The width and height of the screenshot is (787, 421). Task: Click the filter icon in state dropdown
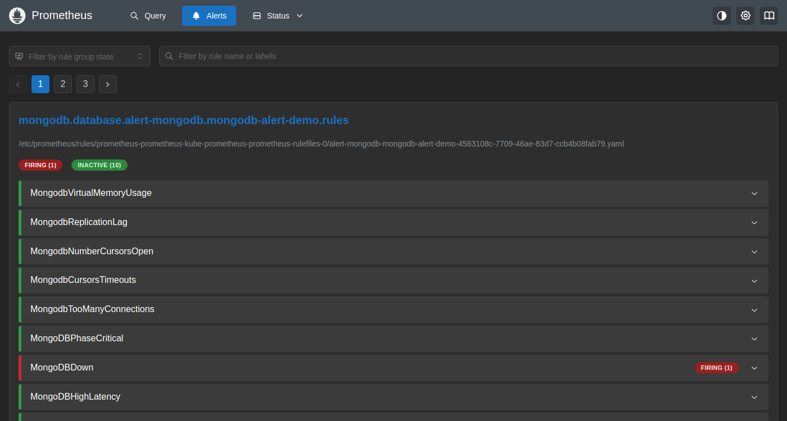19,56
